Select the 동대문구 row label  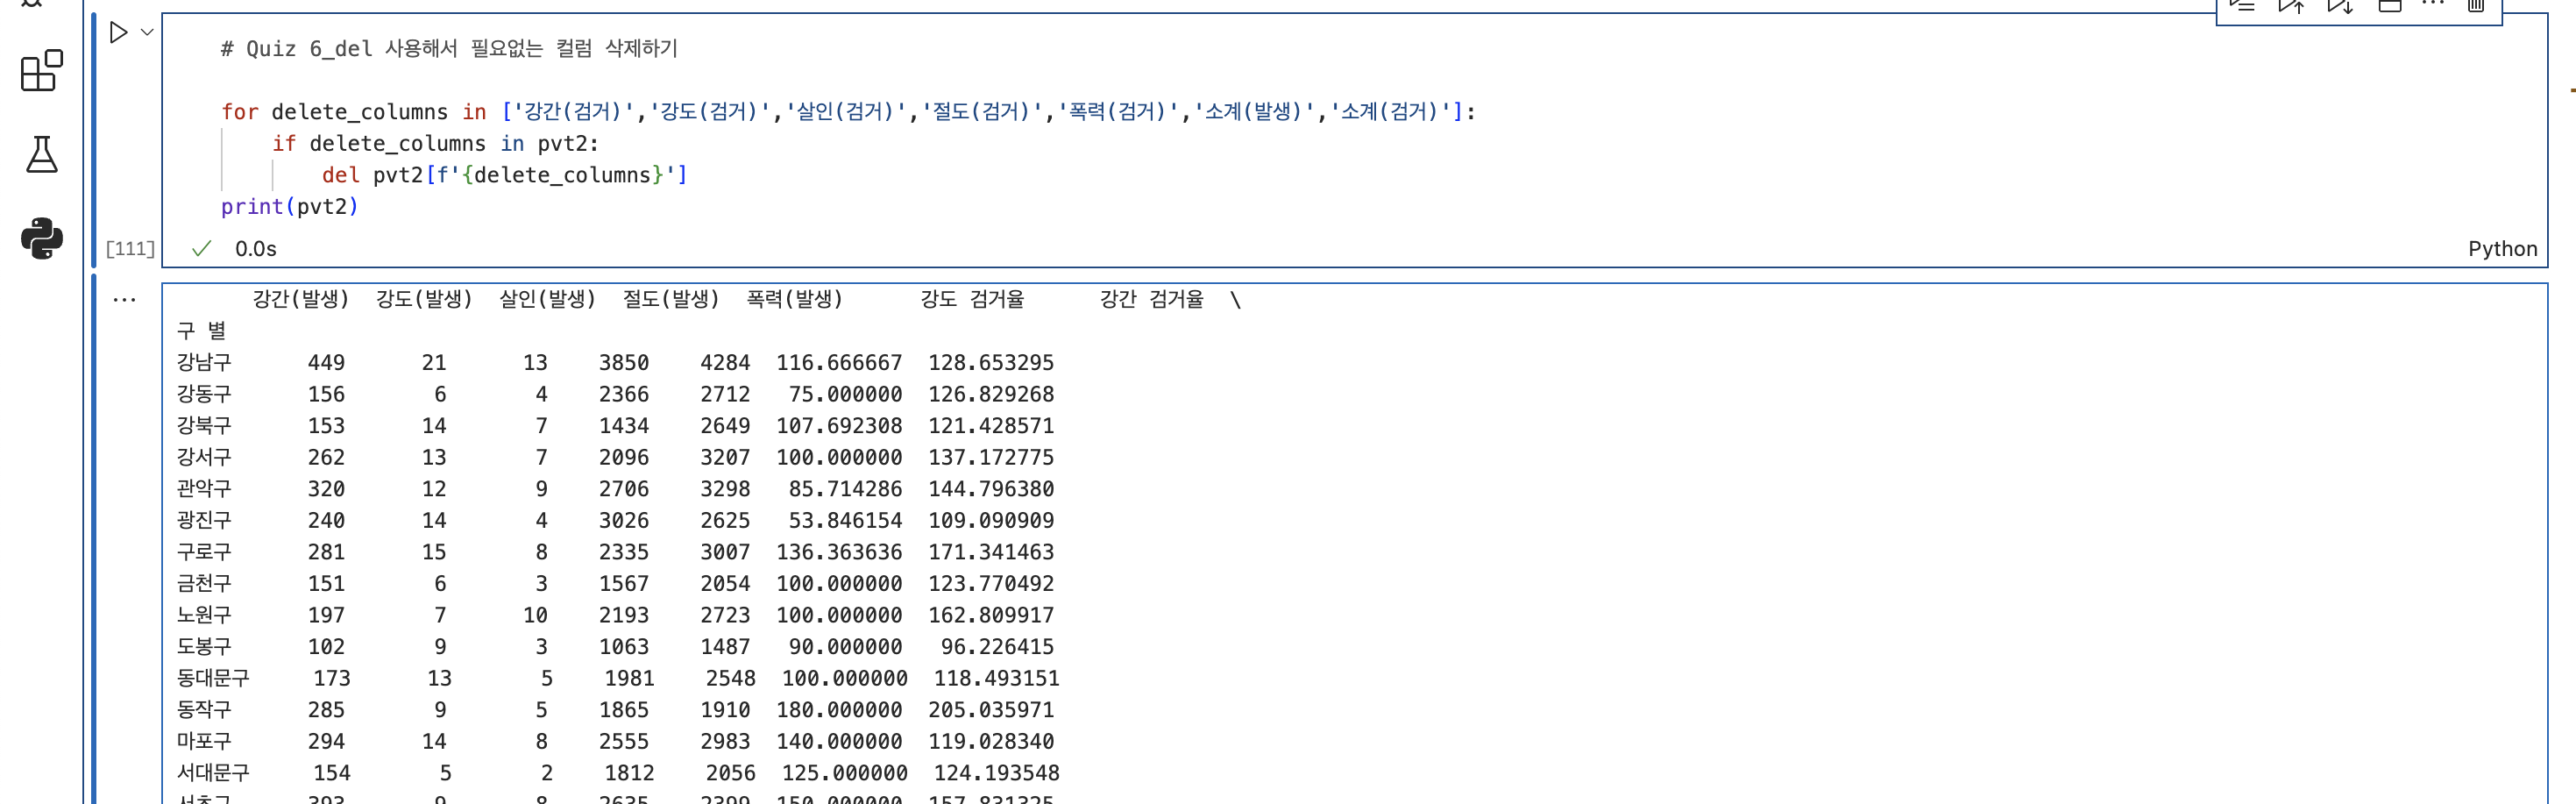[213, 678]
